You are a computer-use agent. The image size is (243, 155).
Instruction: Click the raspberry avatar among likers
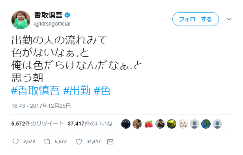click(x=149, y=124)
